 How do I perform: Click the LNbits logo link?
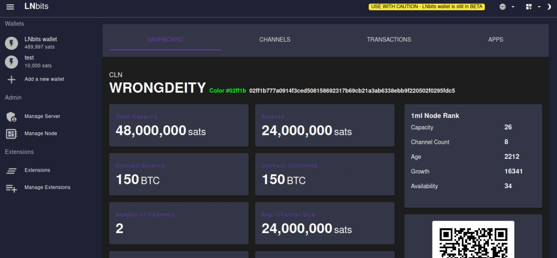(x=37, y=7)
